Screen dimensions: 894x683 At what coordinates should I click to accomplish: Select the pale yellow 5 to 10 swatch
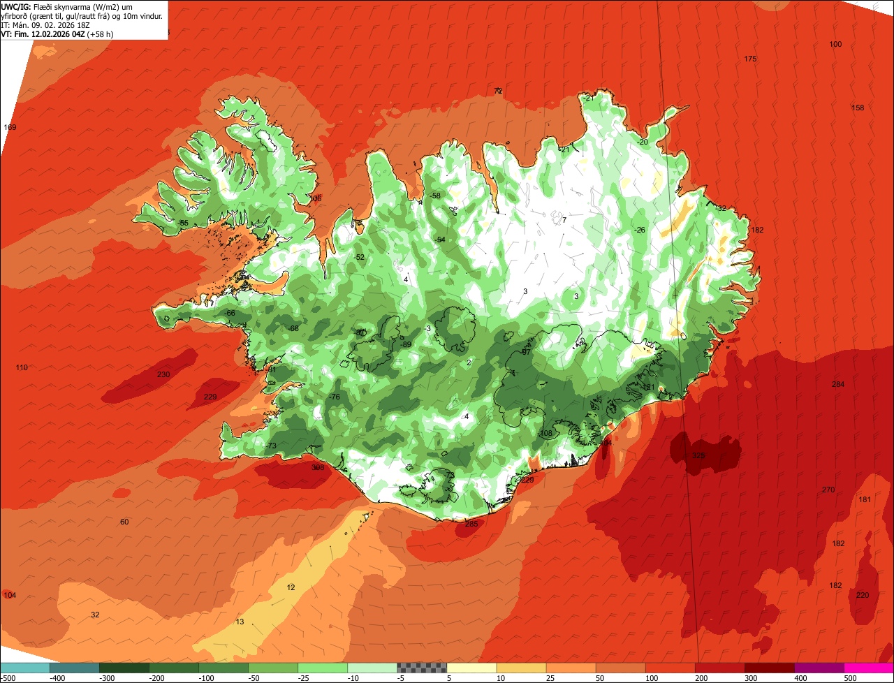[471, 668]
